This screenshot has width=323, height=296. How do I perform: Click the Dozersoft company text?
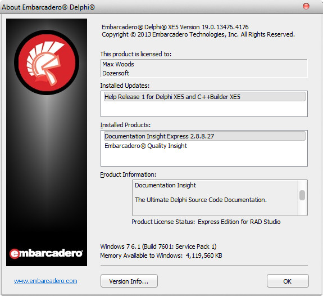coord(116,73)
